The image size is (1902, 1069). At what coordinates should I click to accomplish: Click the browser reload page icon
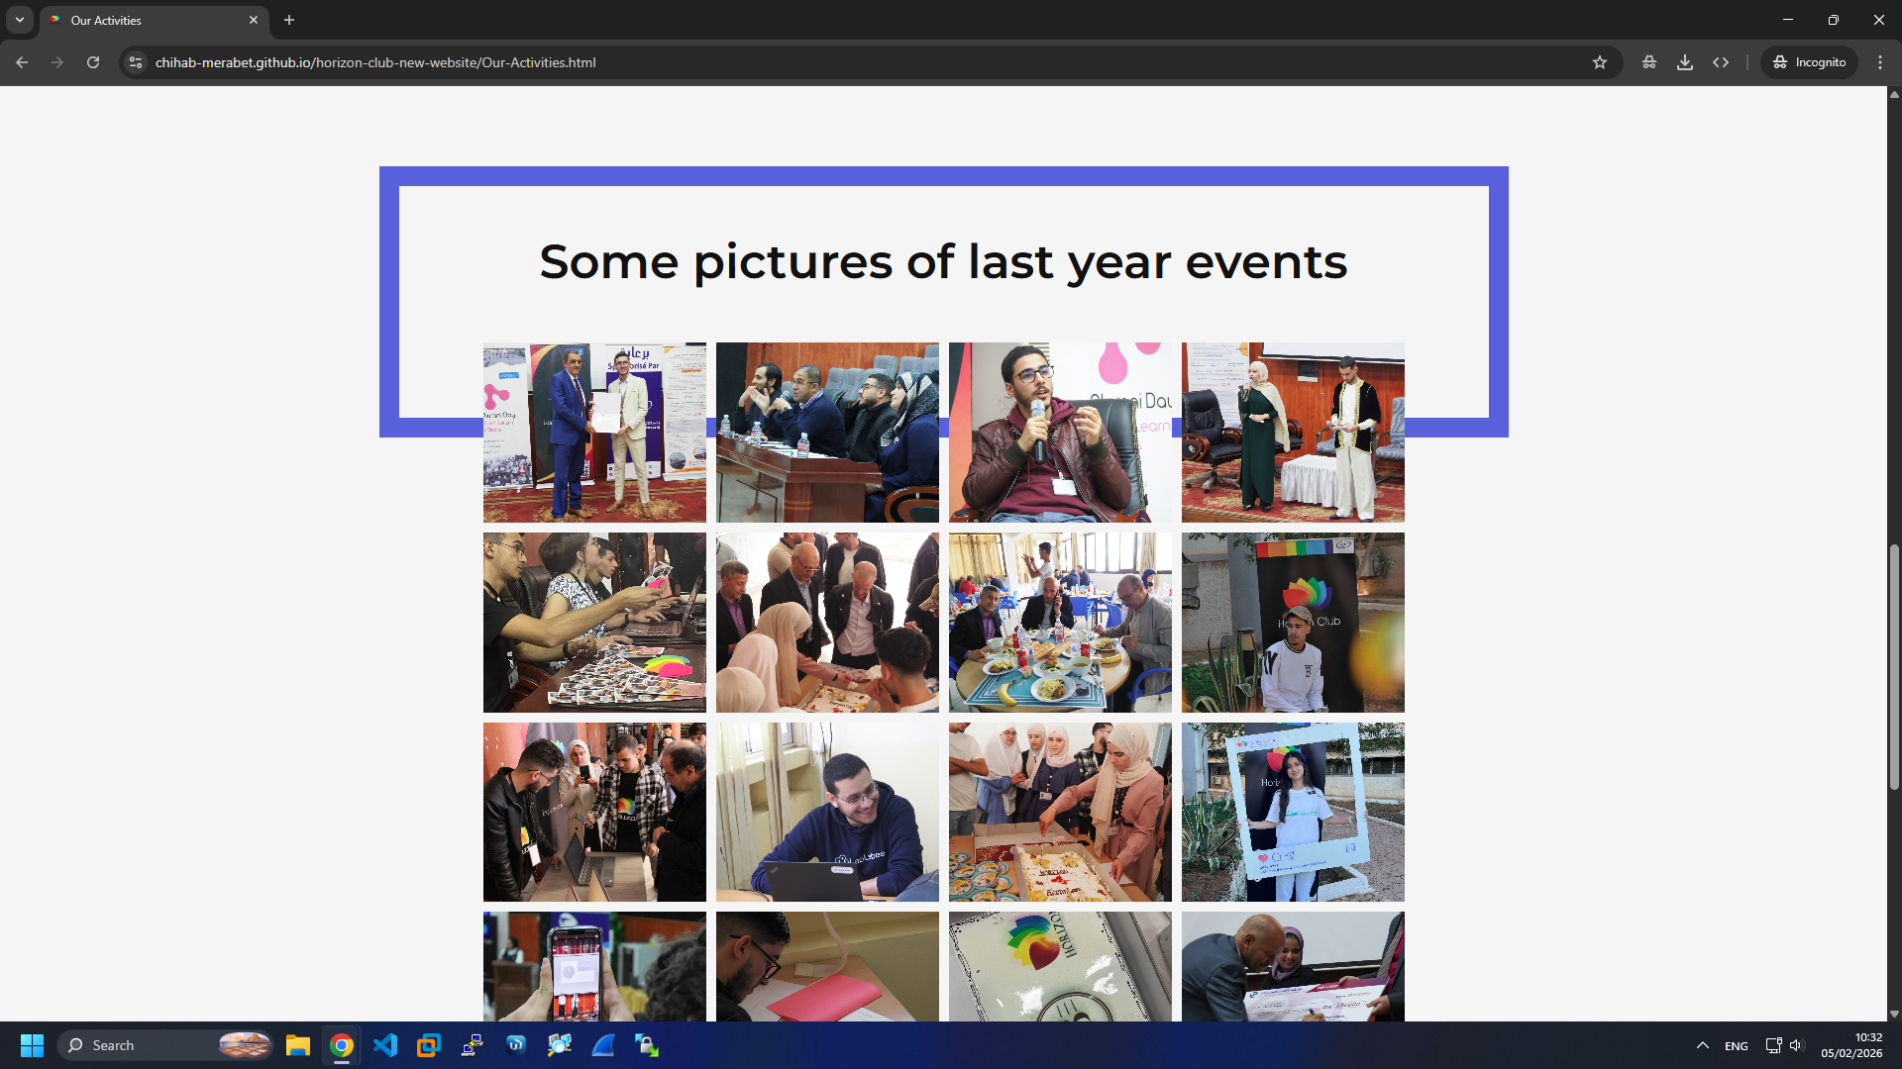93,62
